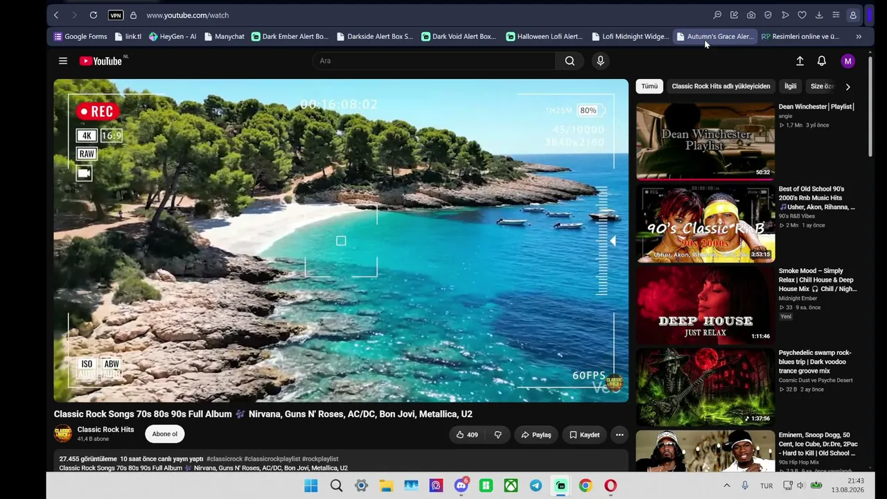The image size is (887, 499).
Task: Open Eminem, Snoop Dogg, 50 Cent video title
Action: [x=818, y=444]
